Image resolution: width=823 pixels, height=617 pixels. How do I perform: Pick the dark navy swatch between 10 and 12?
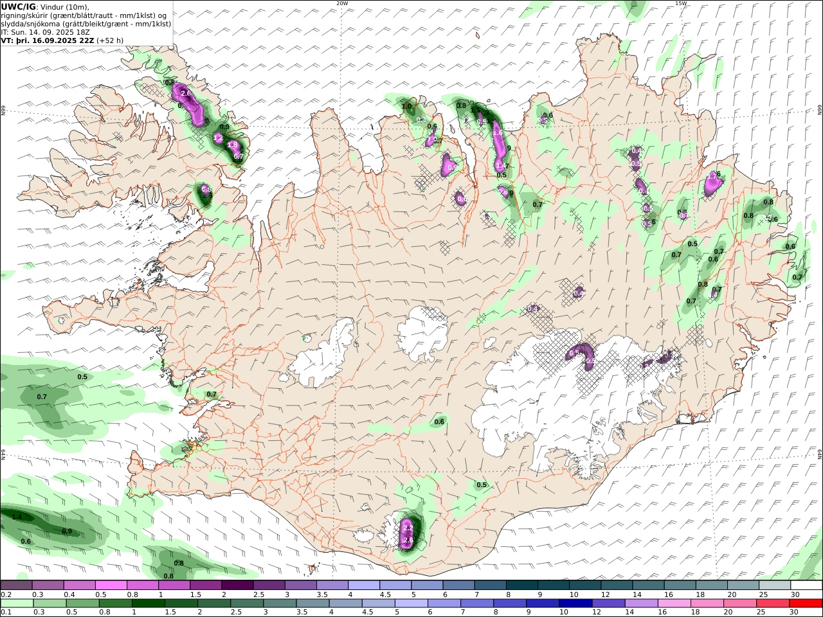click(x=575, y=603)
